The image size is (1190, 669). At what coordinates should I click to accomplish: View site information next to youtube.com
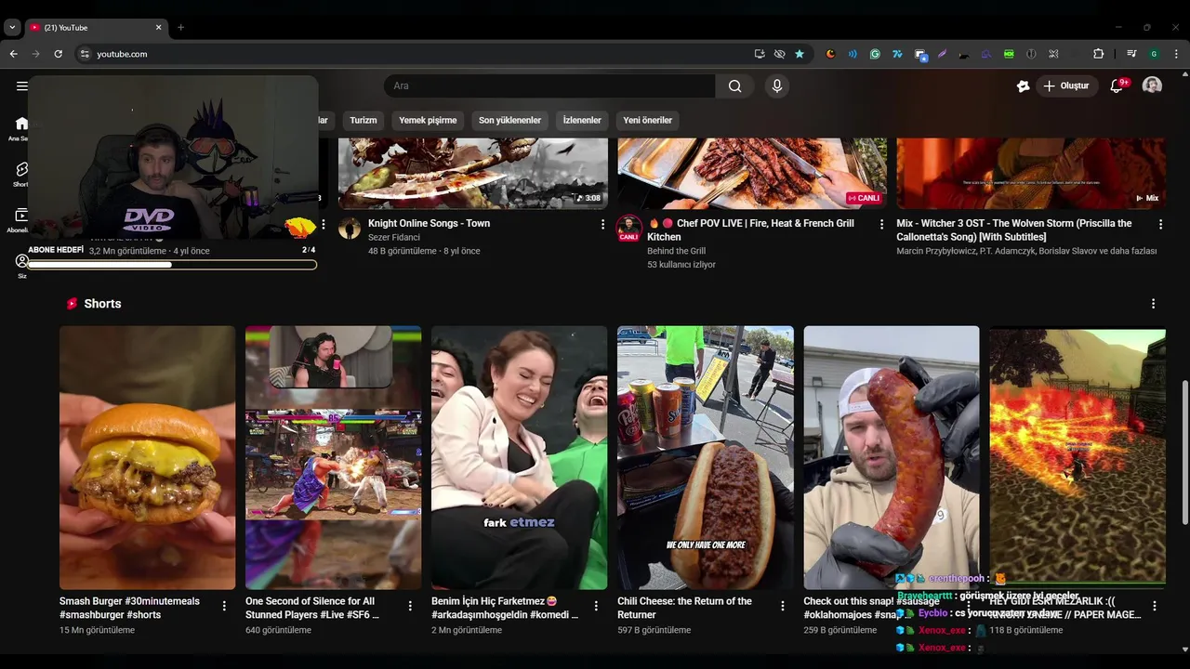click(x=85, y=54)
